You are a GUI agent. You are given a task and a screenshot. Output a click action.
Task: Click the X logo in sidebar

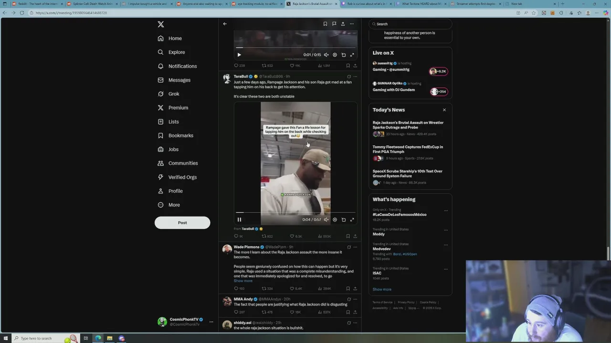coord(161,24)
